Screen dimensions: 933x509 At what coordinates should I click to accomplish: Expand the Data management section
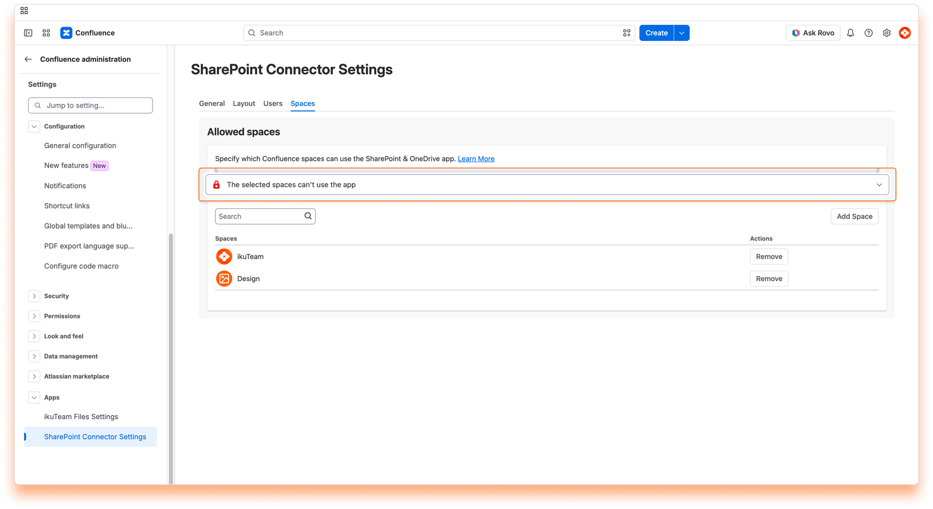[34, 356]
